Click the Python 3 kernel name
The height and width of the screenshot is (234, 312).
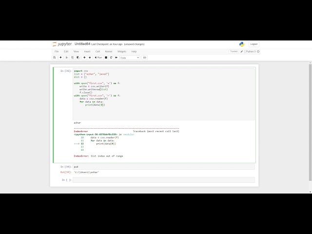251,51
